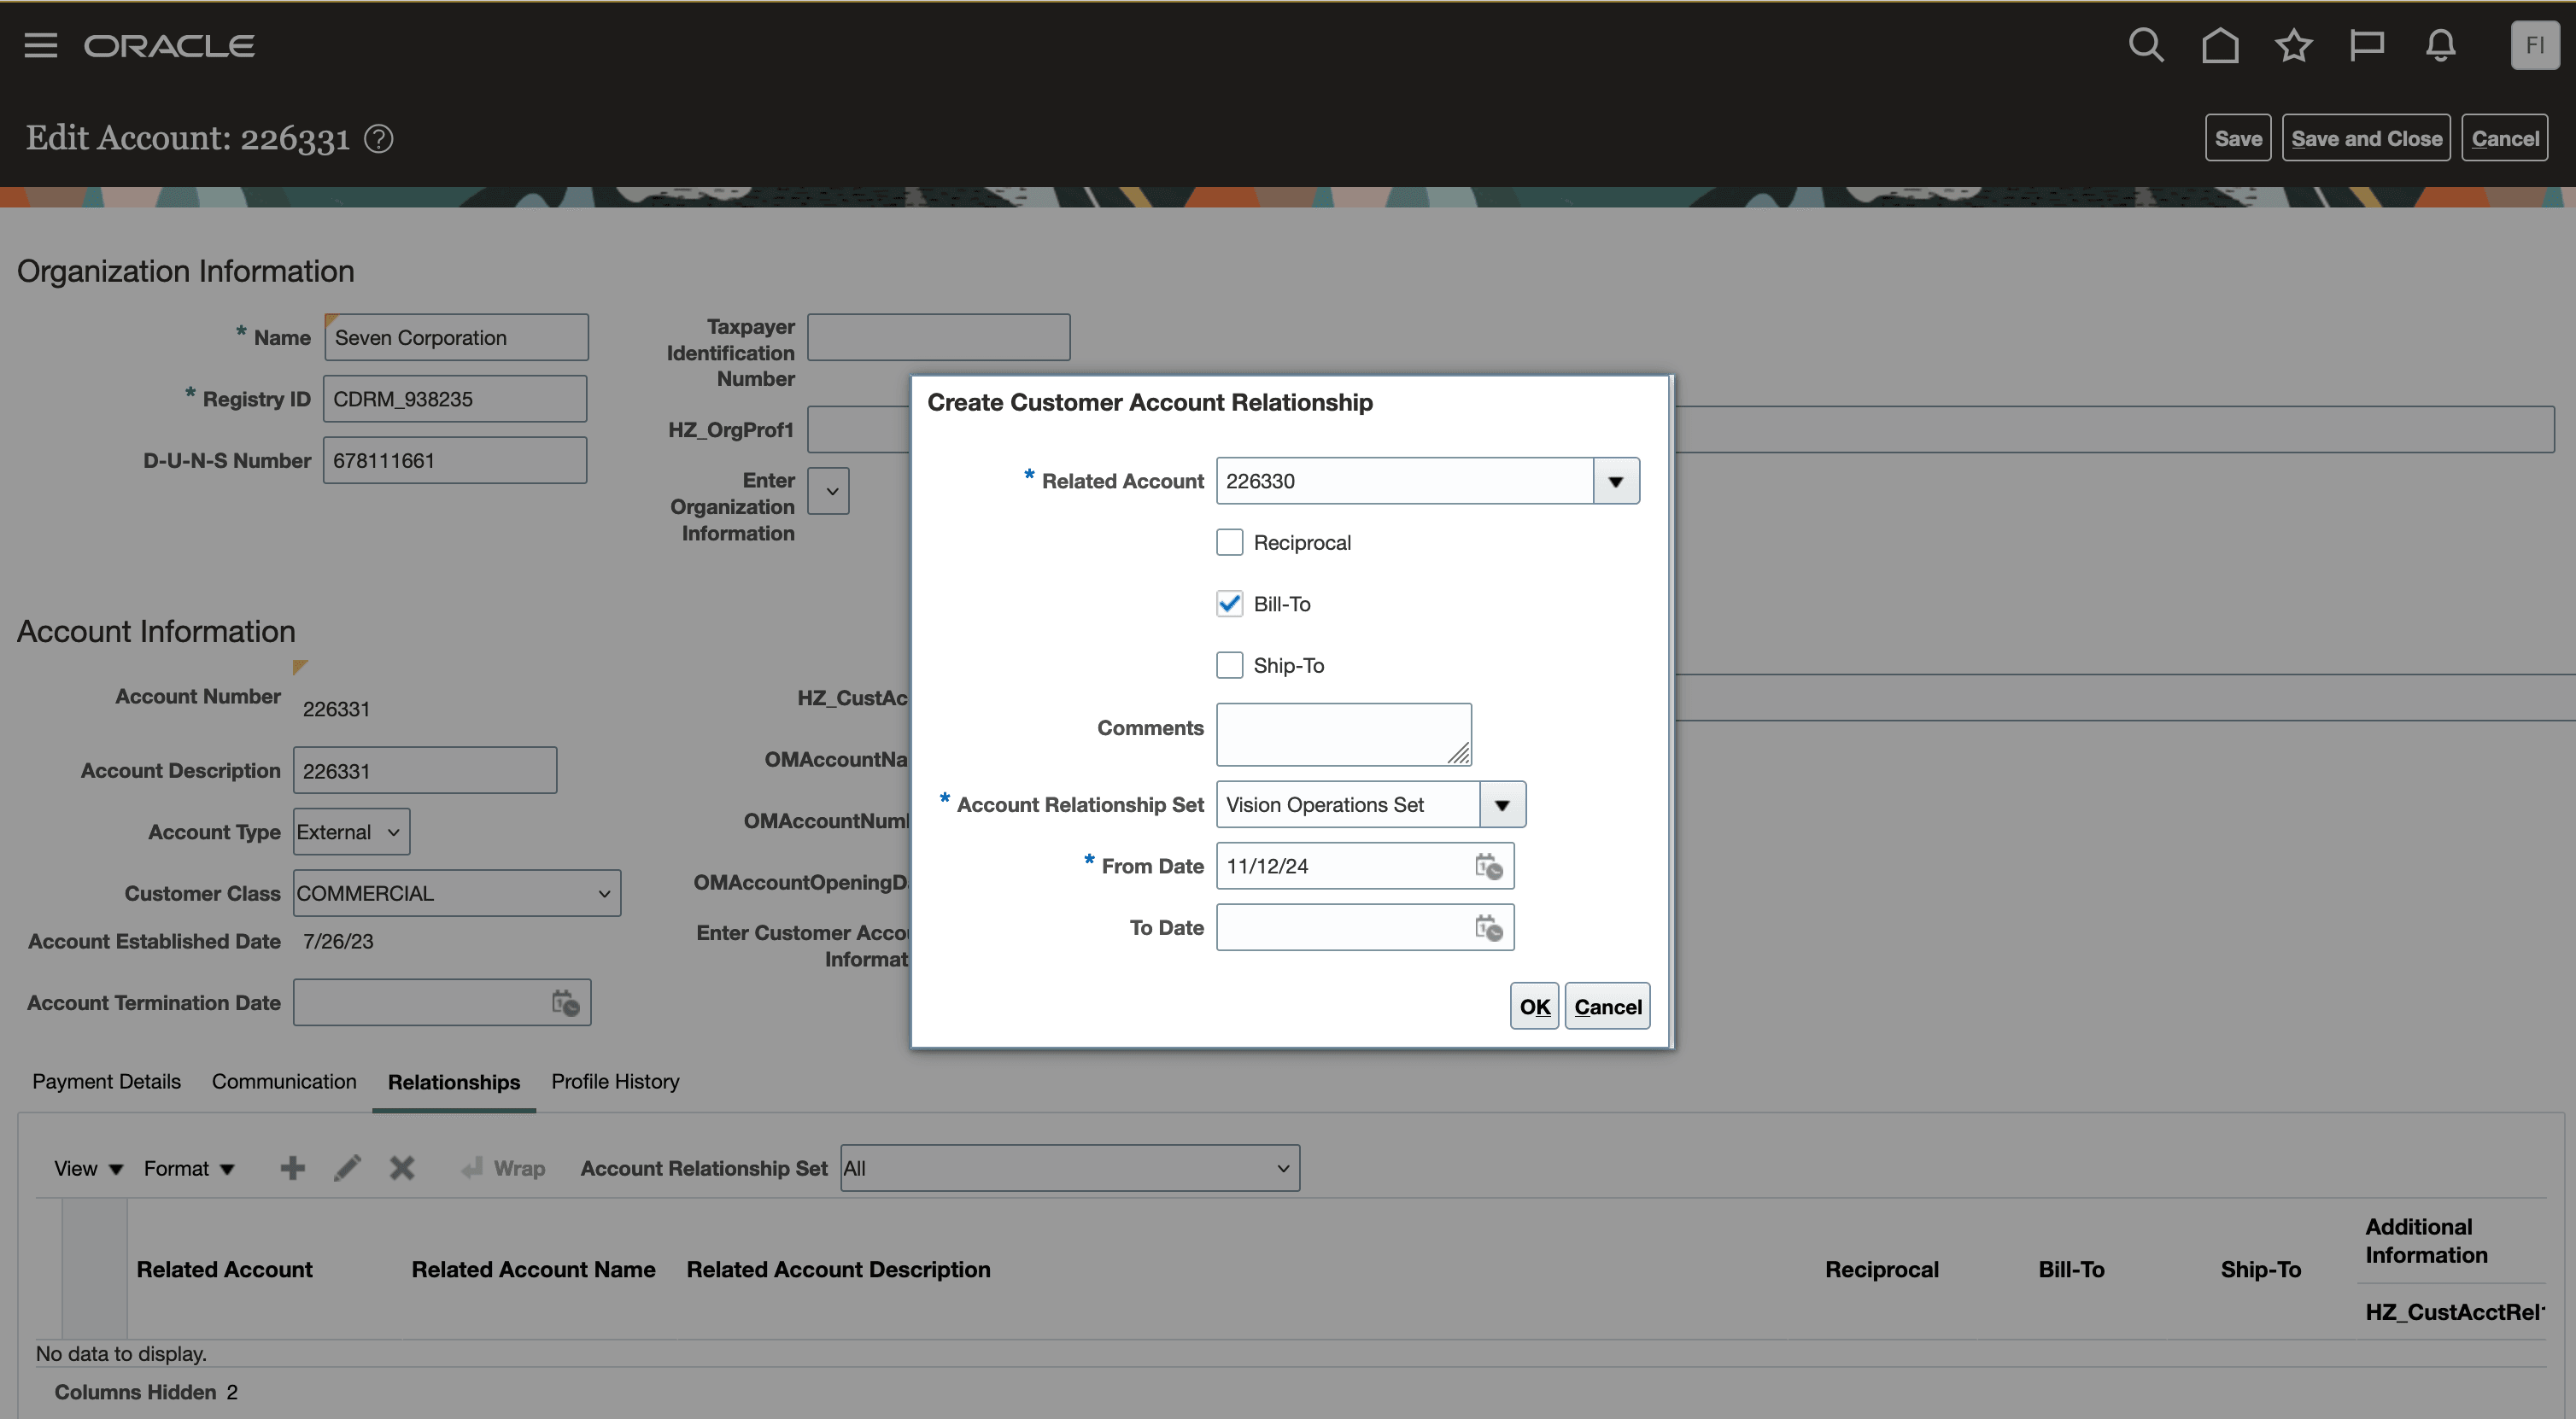Go to Home via house icon
The width and height of the screenshot is (2576, 1419).
[x=2219, y=45]
